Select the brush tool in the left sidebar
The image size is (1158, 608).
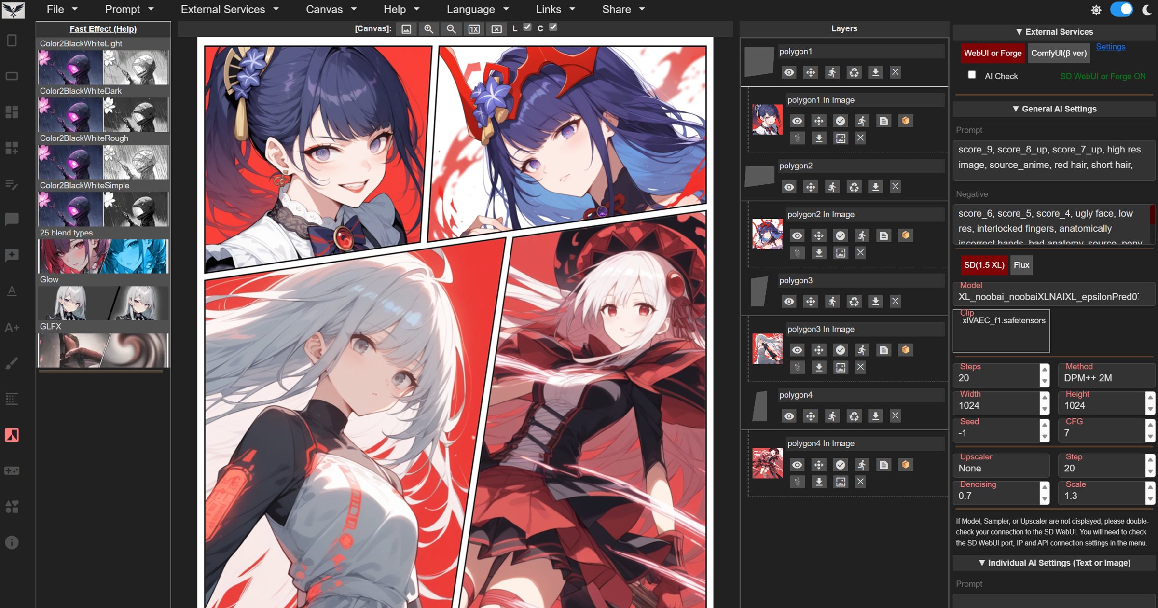click(x=12, y=362)
